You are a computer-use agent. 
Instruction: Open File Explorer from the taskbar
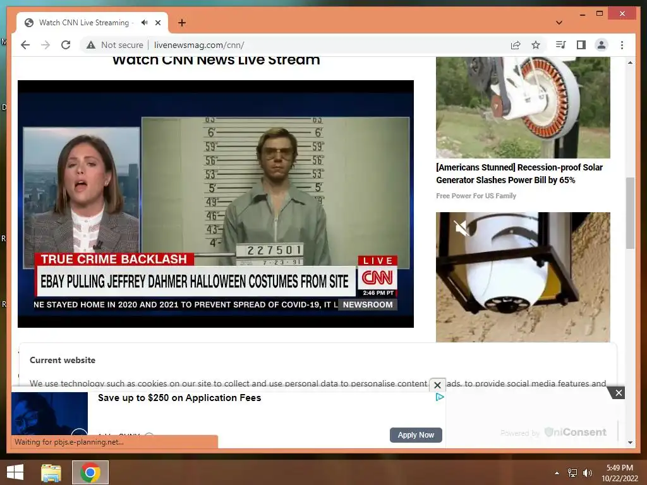pyautogui.click(x=51, y=472)
